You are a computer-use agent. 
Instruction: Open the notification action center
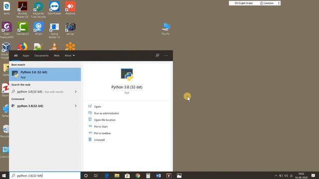[x=313, y=176]
